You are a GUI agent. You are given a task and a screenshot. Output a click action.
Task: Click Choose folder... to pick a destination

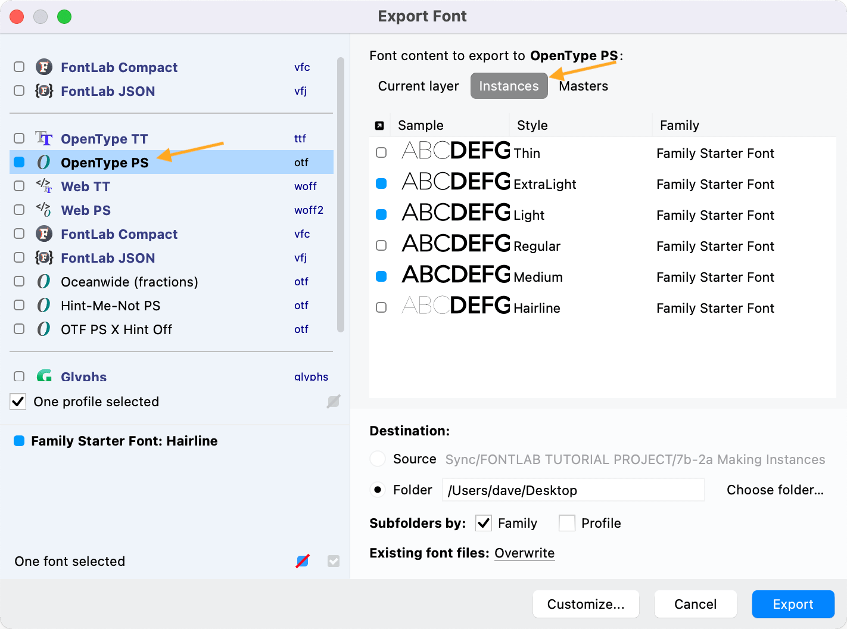pos(775,490)
